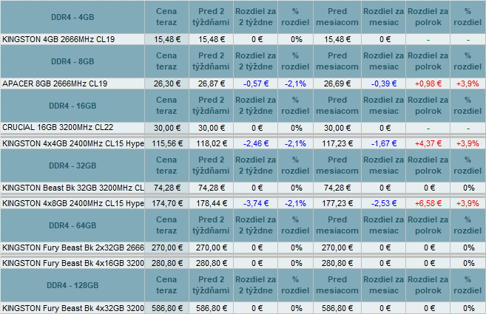The height and width of the screenshot is (314, 486).
Task: Click APACER 8GB 2666MHz CL19 product name
Action: pos(55,83)
